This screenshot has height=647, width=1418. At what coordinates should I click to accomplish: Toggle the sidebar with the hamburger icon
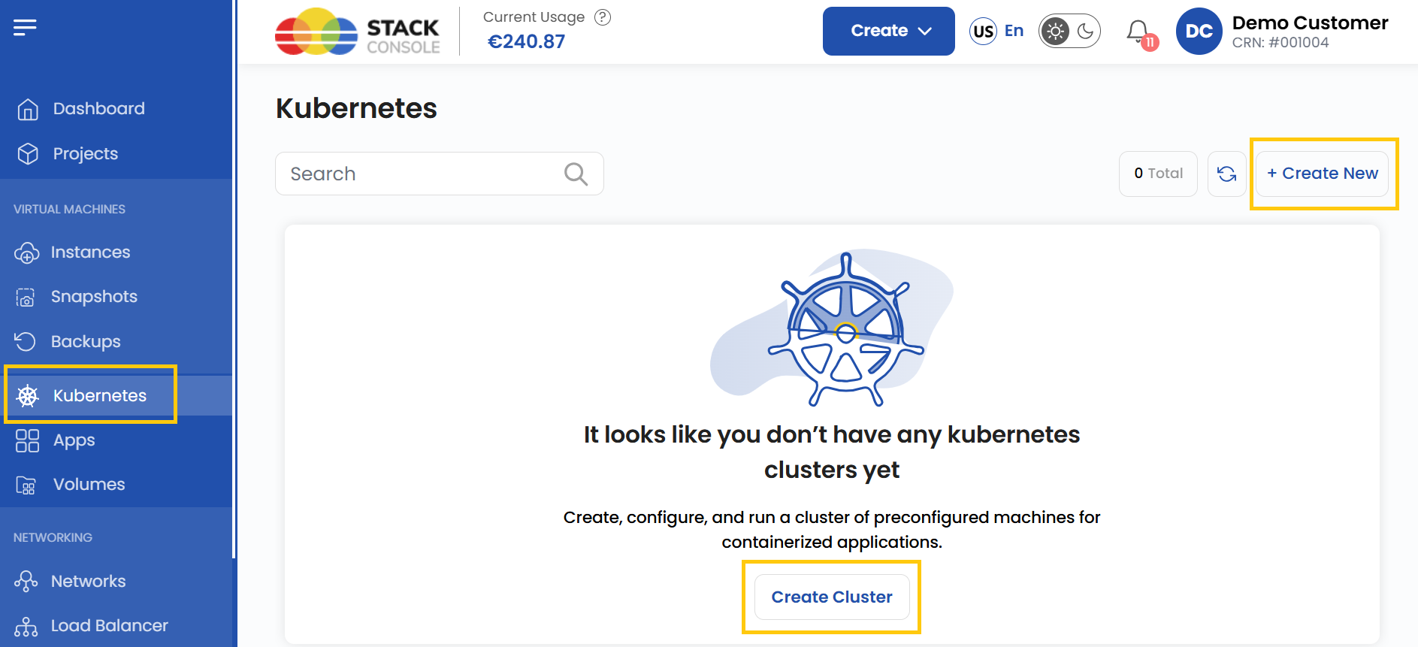[x=25, y=26]
